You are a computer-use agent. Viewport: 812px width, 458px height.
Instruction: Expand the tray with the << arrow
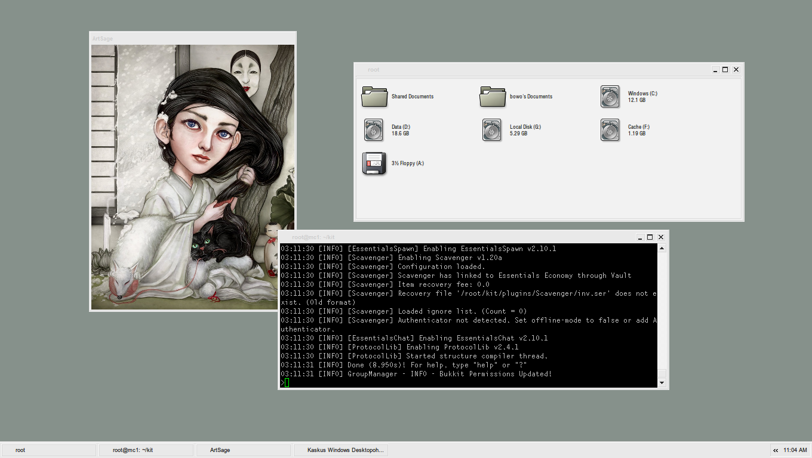[776, 450]
